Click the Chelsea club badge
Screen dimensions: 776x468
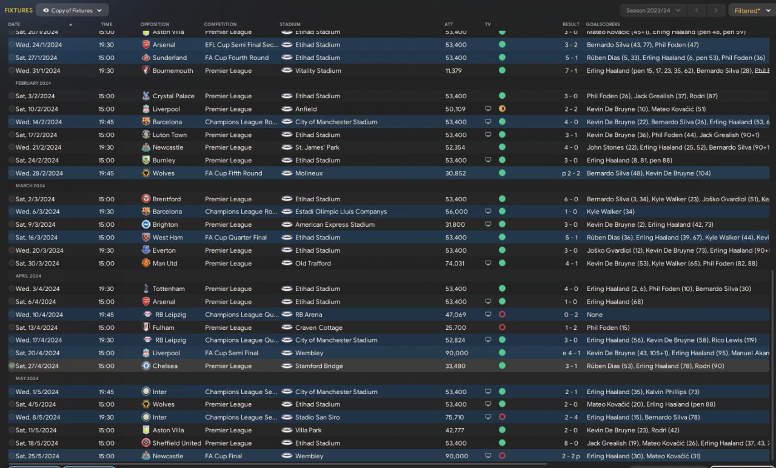[145, 366]
